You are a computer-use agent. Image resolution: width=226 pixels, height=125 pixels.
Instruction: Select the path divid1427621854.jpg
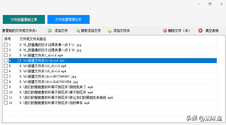click(49, 82)
